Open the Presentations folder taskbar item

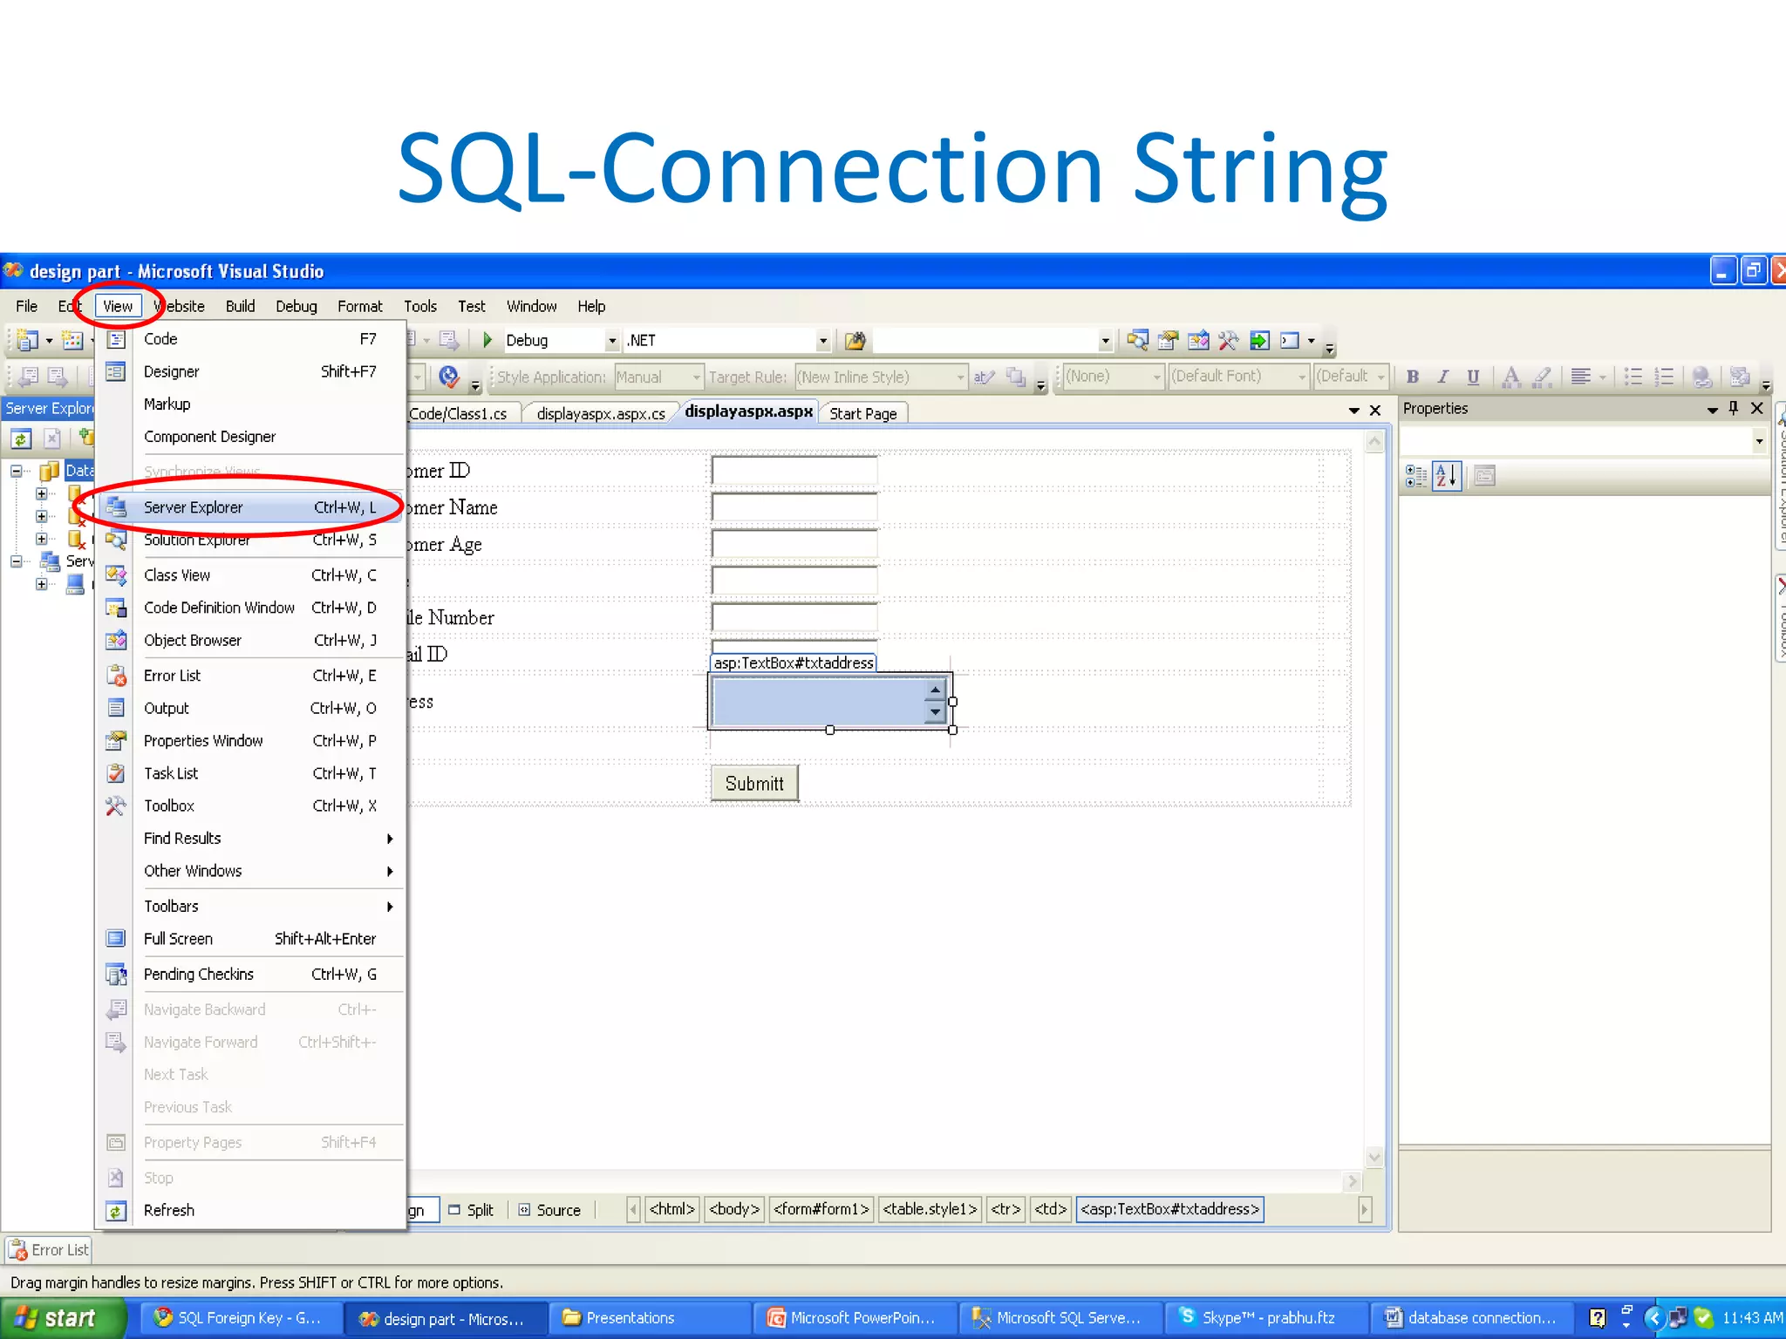650,1318
